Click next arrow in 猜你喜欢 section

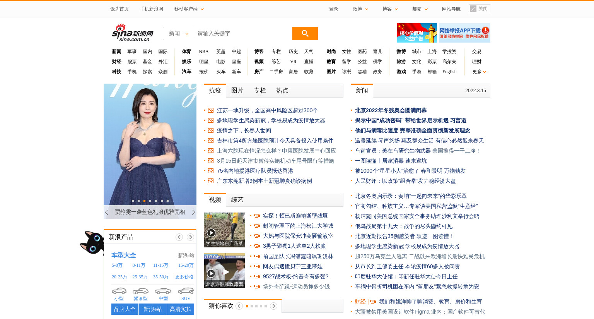click(x=273, y=306)
